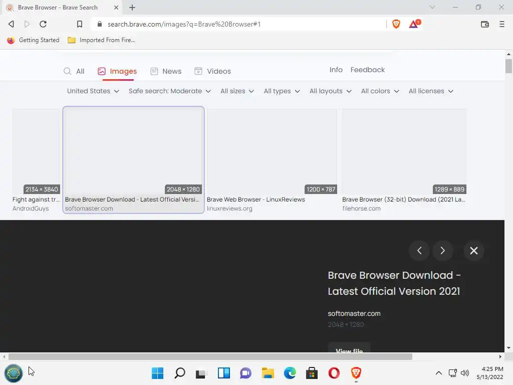Click softomaster.com source in preview panel
This screenshot has width=513, height=385.
pyautogui.click(x=354, y=314)
